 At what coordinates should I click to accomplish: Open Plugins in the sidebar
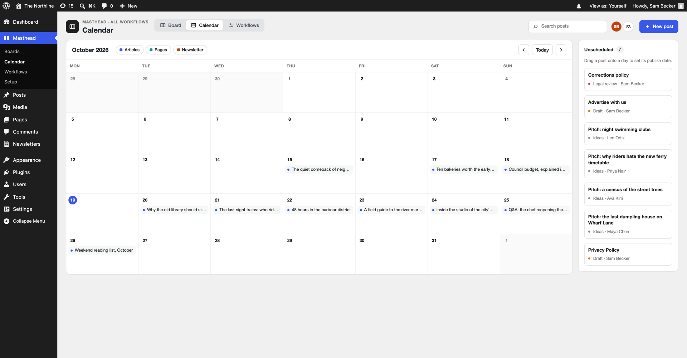pyautogui.click(x=29, y=172)
